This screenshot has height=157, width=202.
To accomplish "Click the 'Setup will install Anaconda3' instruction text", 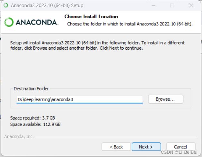I will (x=97, y=45).
